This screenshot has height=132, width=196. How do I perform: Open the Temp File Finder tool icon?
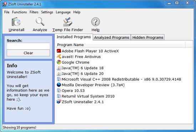click(x=68, y=22)
